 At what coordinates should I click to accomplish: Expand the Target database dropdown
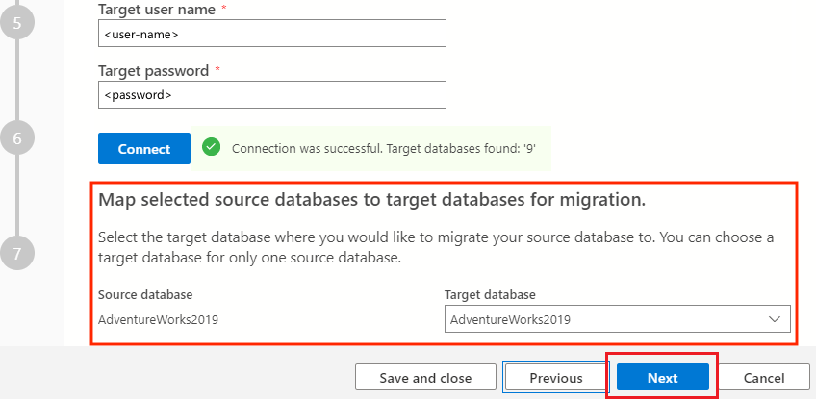(x=618, y=319)
